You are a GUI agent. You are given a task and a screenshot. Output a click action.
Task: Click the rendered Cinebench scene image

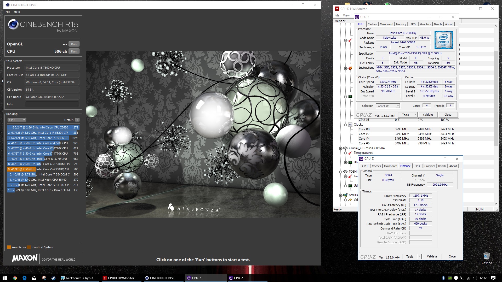coord(203,134)
